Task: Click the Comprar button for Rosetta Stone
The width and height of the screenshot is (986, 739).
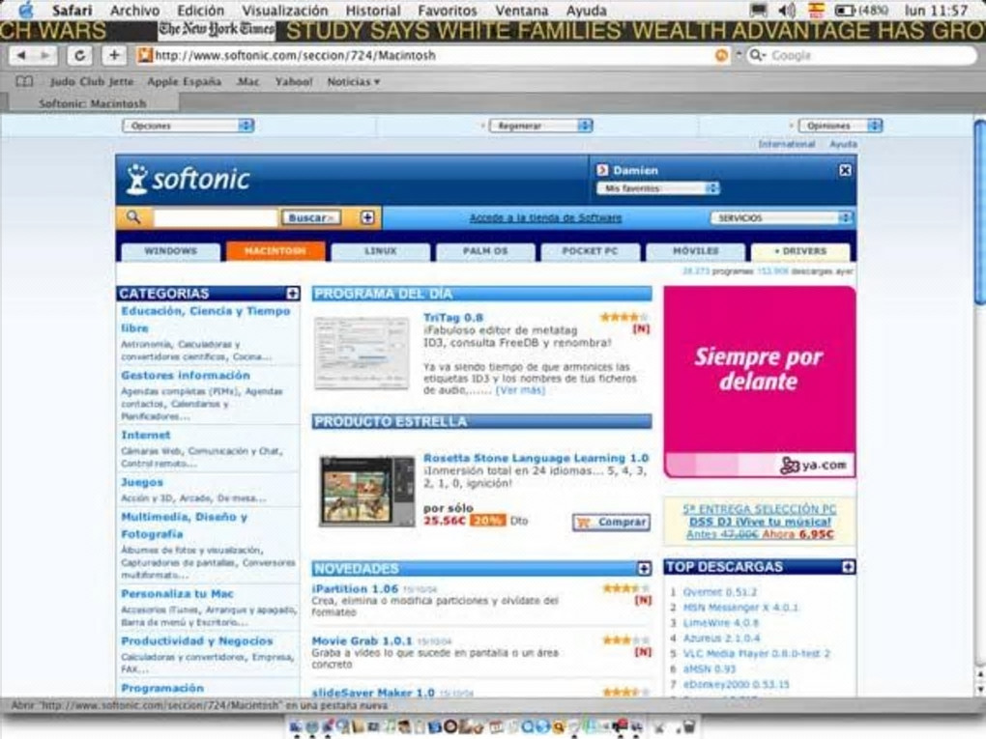Action: click(x=611, y=523)
